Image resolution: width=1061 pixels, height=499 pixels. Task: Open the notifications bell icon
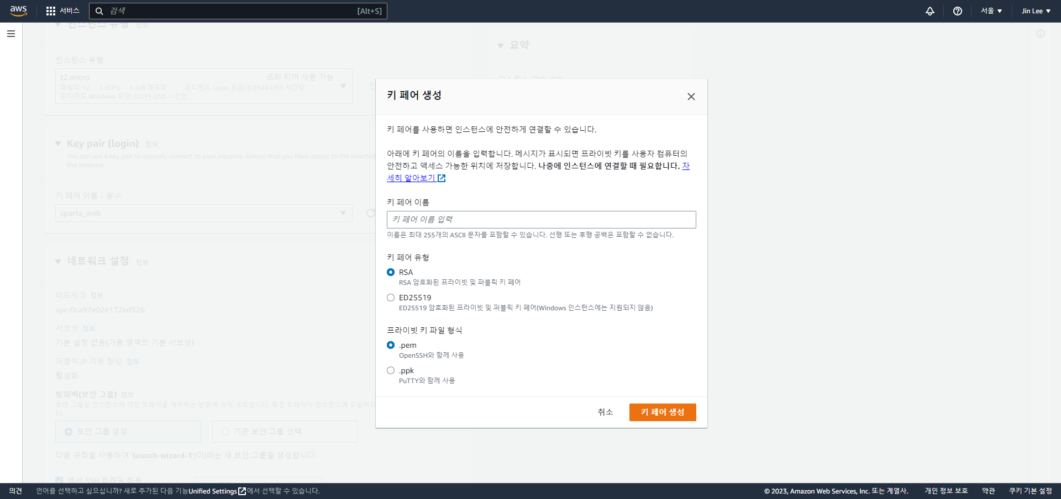[x=930, y=11]
